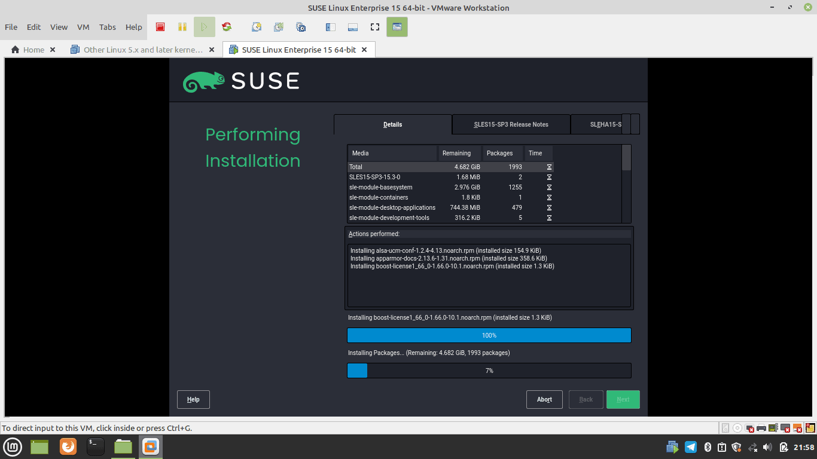Toggle the thumbnail bar toolbar icon
The width and height of the screenshot is (817, 459).
352,27
